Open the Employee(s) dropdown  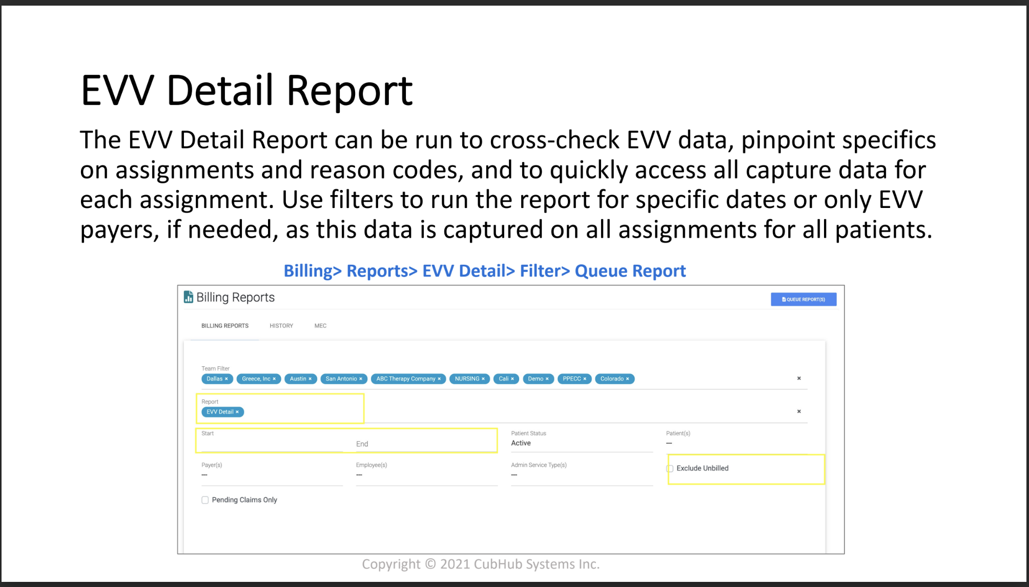point(426,473)
